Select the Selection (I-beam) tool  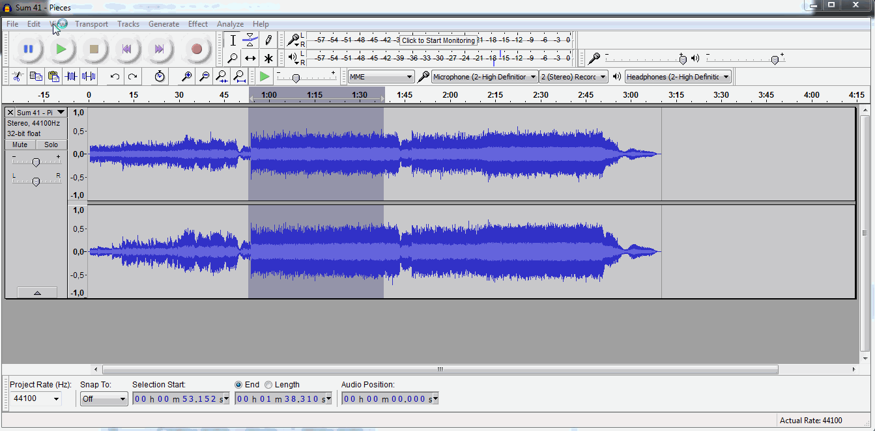[233, 40]
